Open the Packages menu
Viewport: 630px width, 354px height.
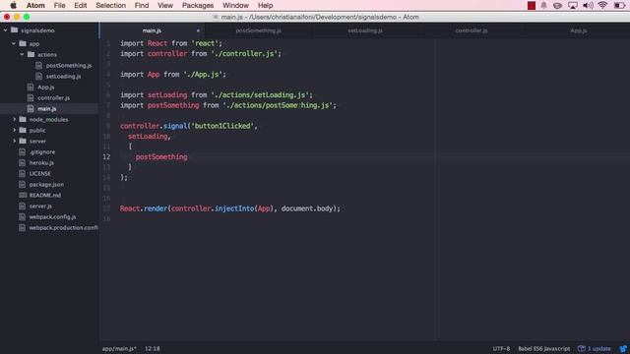198,5
